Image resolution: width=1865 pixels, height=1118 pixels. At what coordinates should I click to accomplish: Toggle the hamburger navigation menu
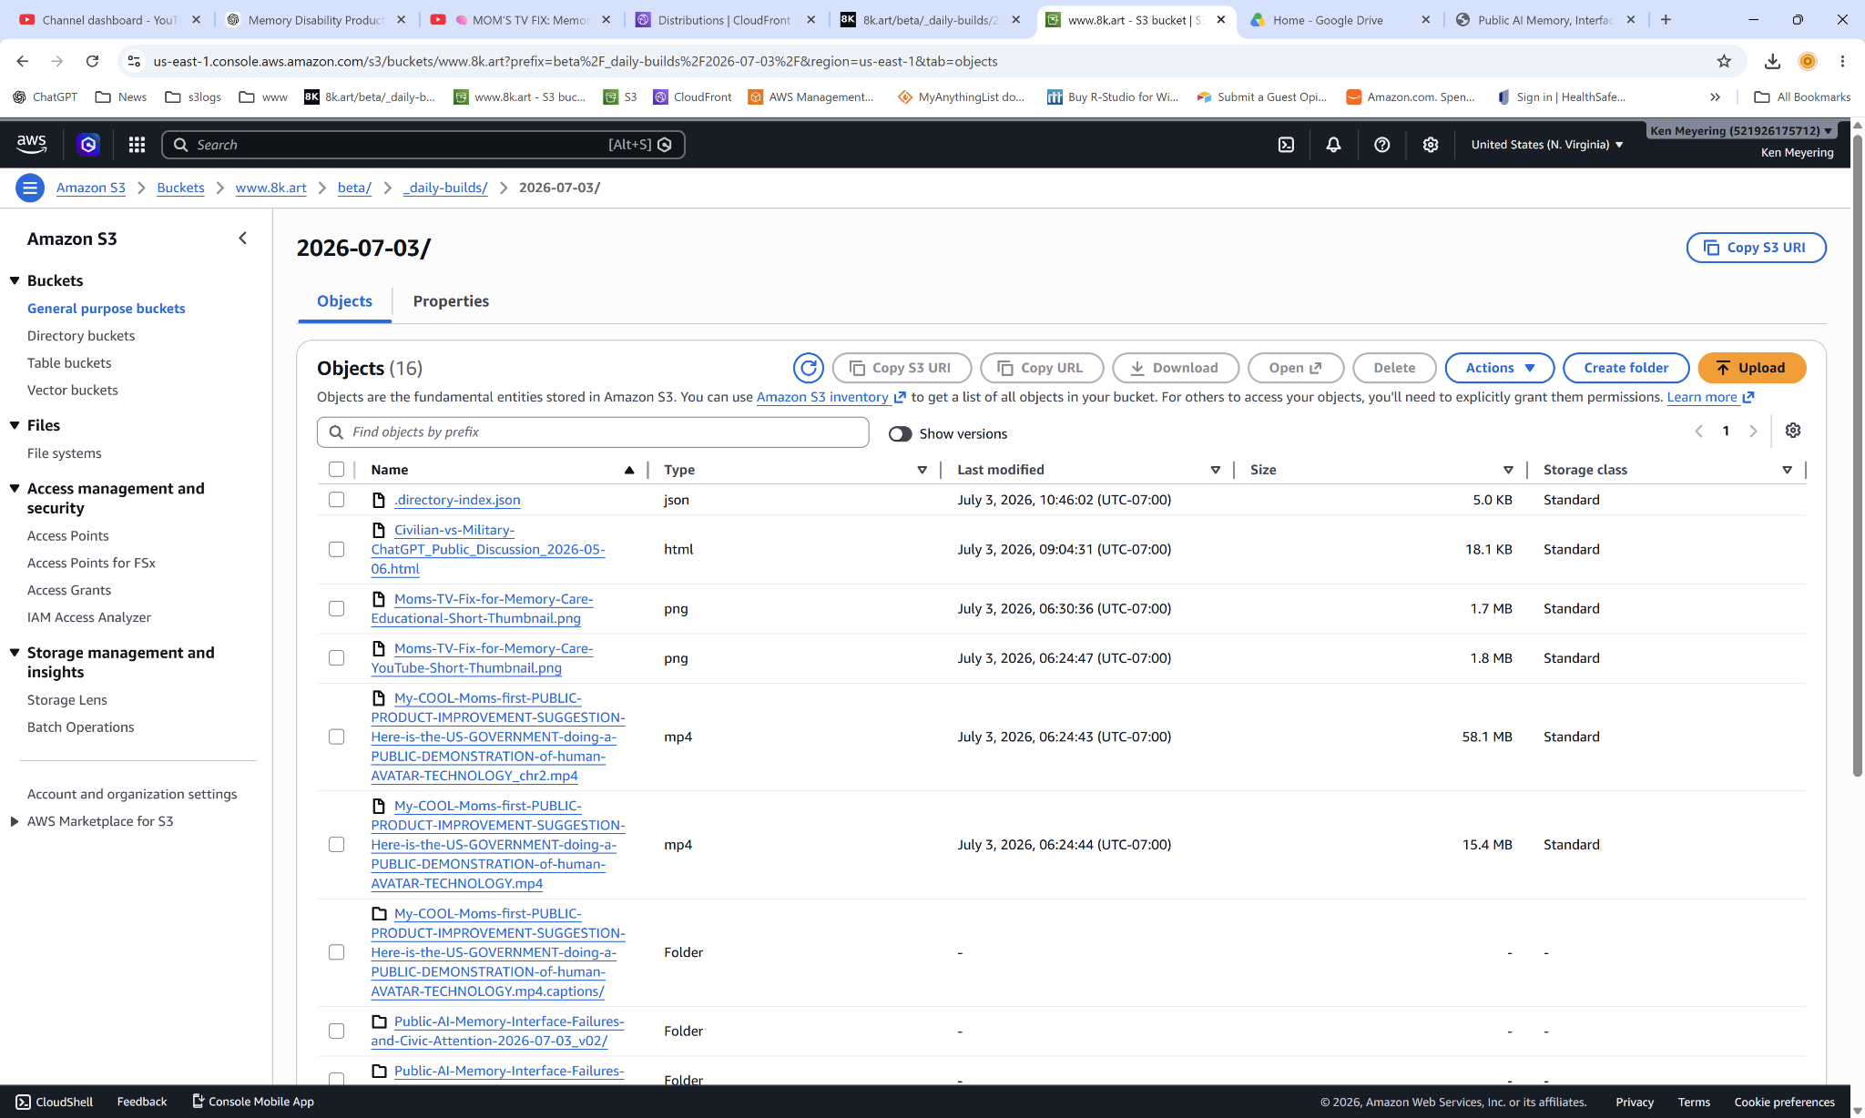coord(30,188)
